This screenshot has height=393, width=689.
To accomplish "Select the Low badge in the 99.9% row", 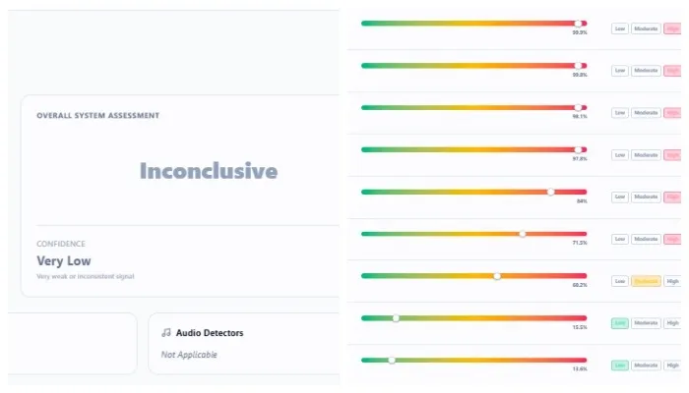I will pyautogui.click(x=619, y=28).
